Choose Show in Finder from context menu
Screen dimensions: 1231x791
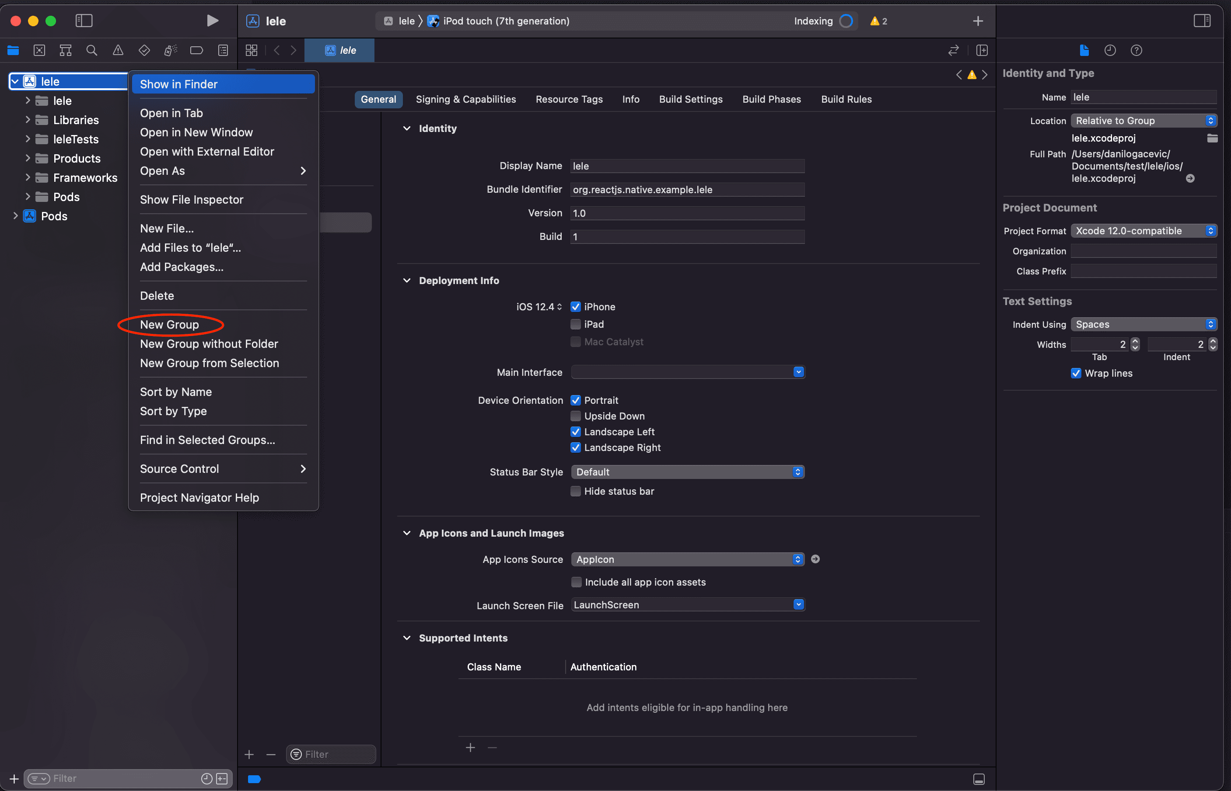pos(223,84)
